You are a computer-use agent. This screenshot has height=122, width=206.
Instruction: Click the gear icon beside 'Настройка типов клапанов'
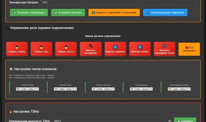click(x=11, y=69)
